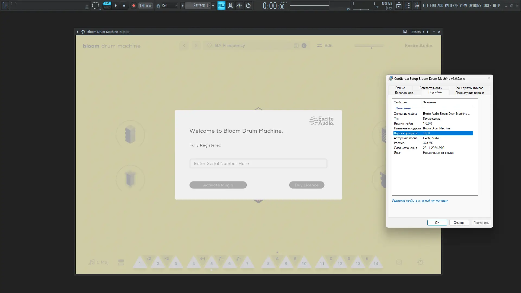Click the Enter Serial Number field
This screenshot has width=521, height=293.
click(258, 164)
